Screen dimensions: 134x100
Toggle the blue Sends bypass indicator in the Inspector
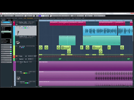[11, 54]
